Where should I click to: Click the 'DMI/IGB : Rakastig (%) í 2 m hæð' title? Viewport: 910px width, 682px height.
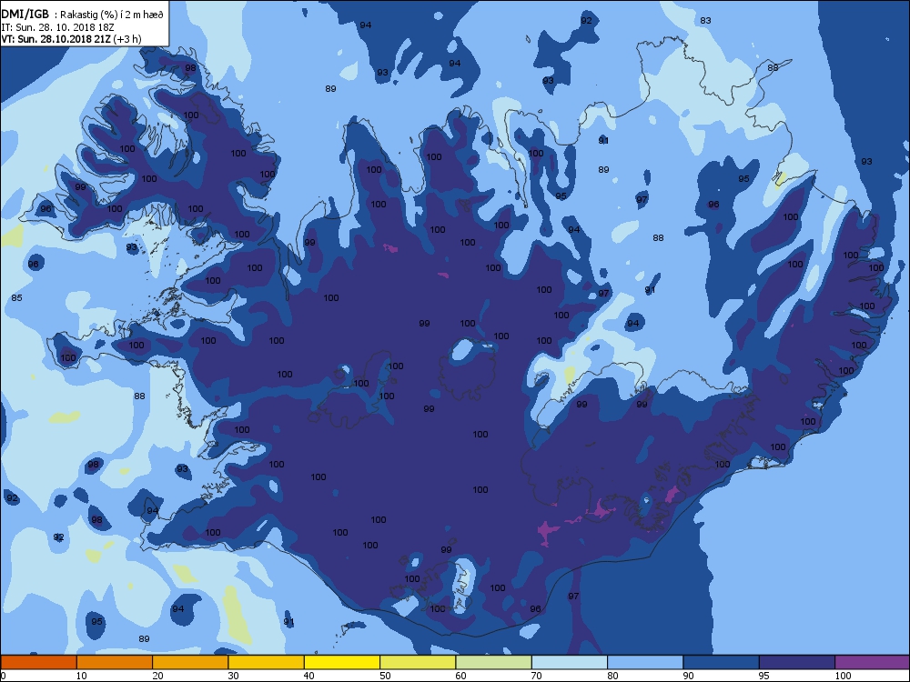click(83, 15)
